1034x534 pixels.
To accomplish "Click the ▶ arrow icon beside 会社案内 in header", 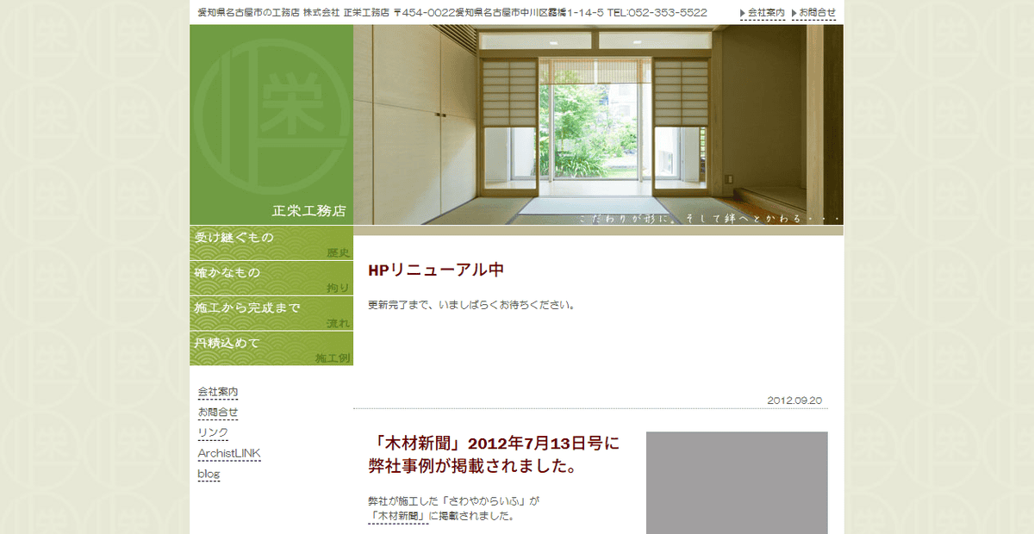I will pyautogui.click(x=740, y=13).
